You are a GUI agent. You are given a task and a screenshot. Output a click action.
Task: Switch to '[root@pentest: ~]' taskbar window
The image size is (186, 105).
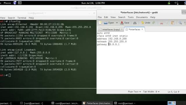point(32,103)
